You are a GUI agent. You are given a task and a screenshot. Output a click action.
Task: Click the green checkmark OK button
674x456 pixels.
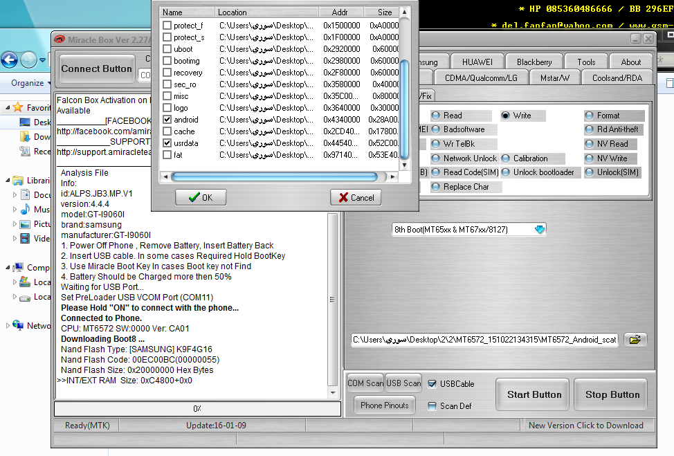pos(201,197)
